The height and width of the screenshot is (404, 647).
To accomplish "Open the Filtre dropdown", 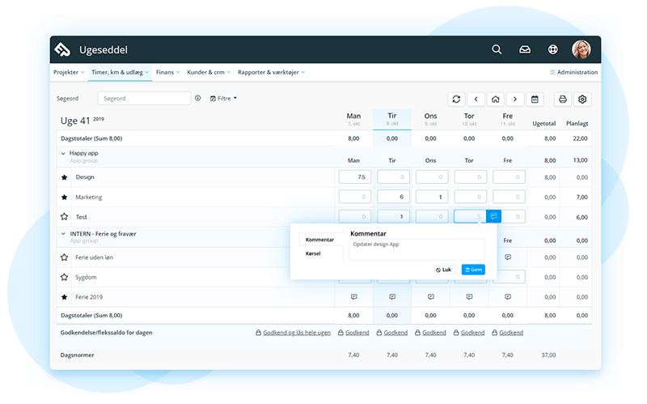I will (224, 98).
